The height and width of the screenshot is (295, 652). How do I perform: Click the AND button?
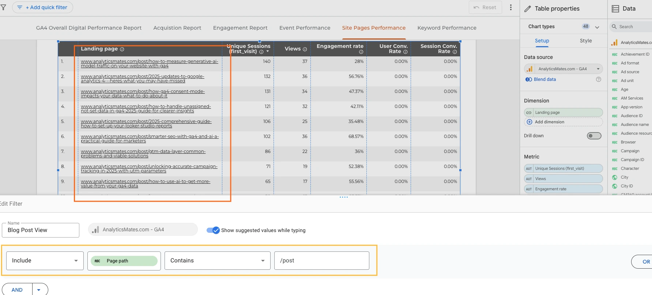(x=17, y=290)
